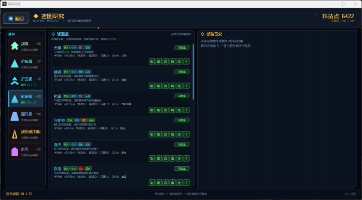The height and width of the screenshot is (200, 362).
Task: Click the 可建造 badge on 极光
Action: 182,145
